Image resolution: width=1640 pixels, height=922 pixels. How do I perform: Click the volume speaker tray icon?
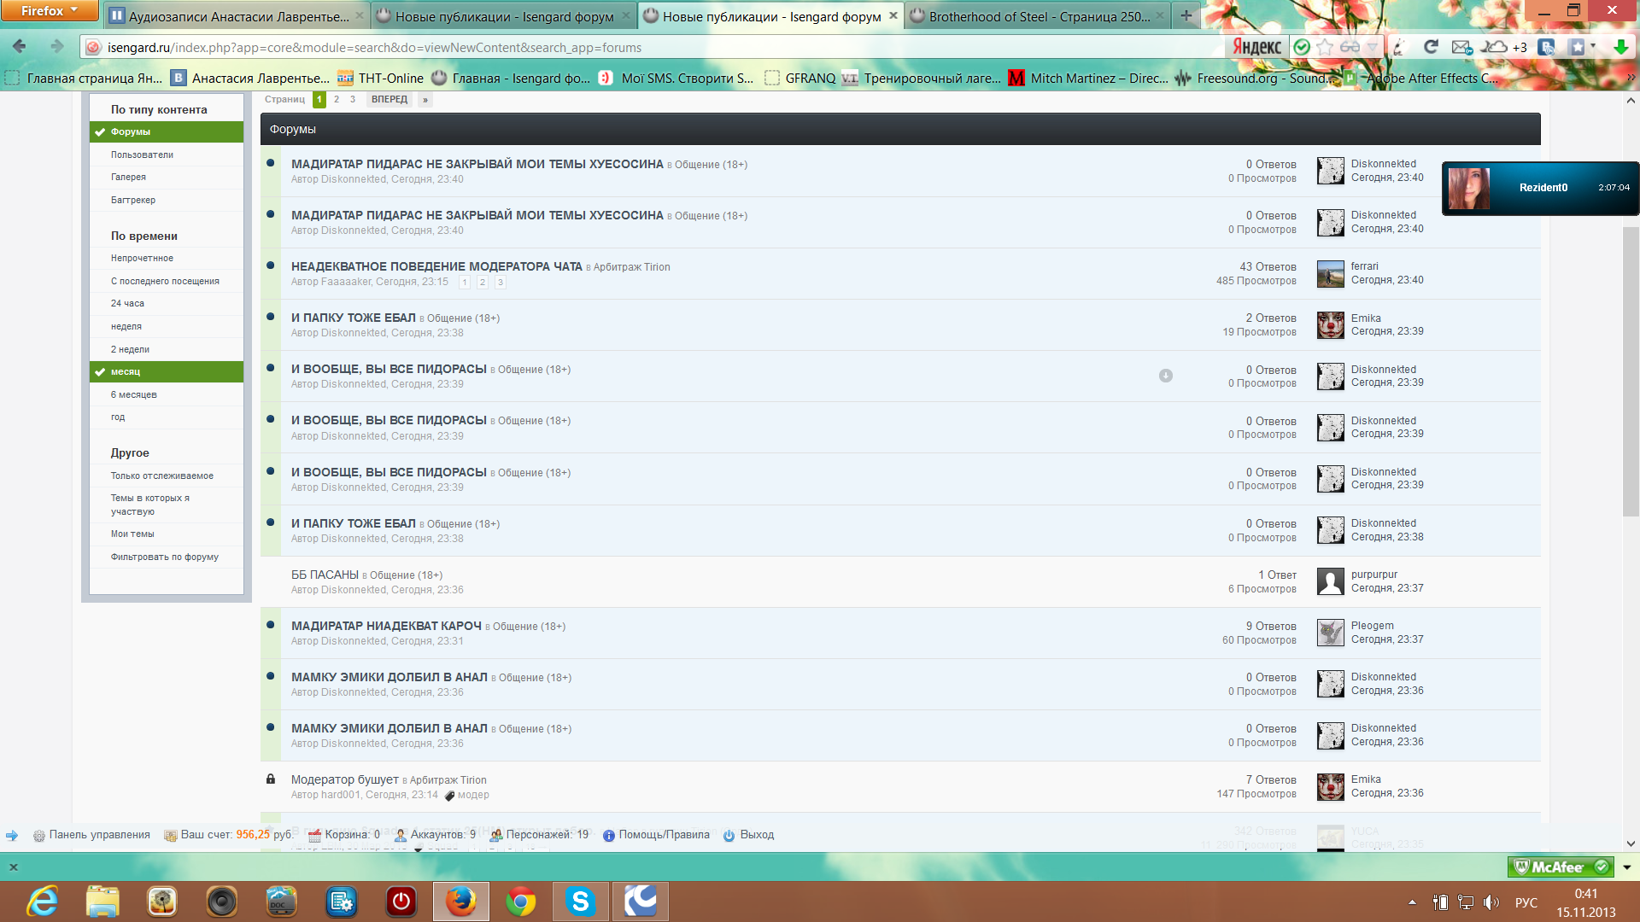[x=1491, y=902]
